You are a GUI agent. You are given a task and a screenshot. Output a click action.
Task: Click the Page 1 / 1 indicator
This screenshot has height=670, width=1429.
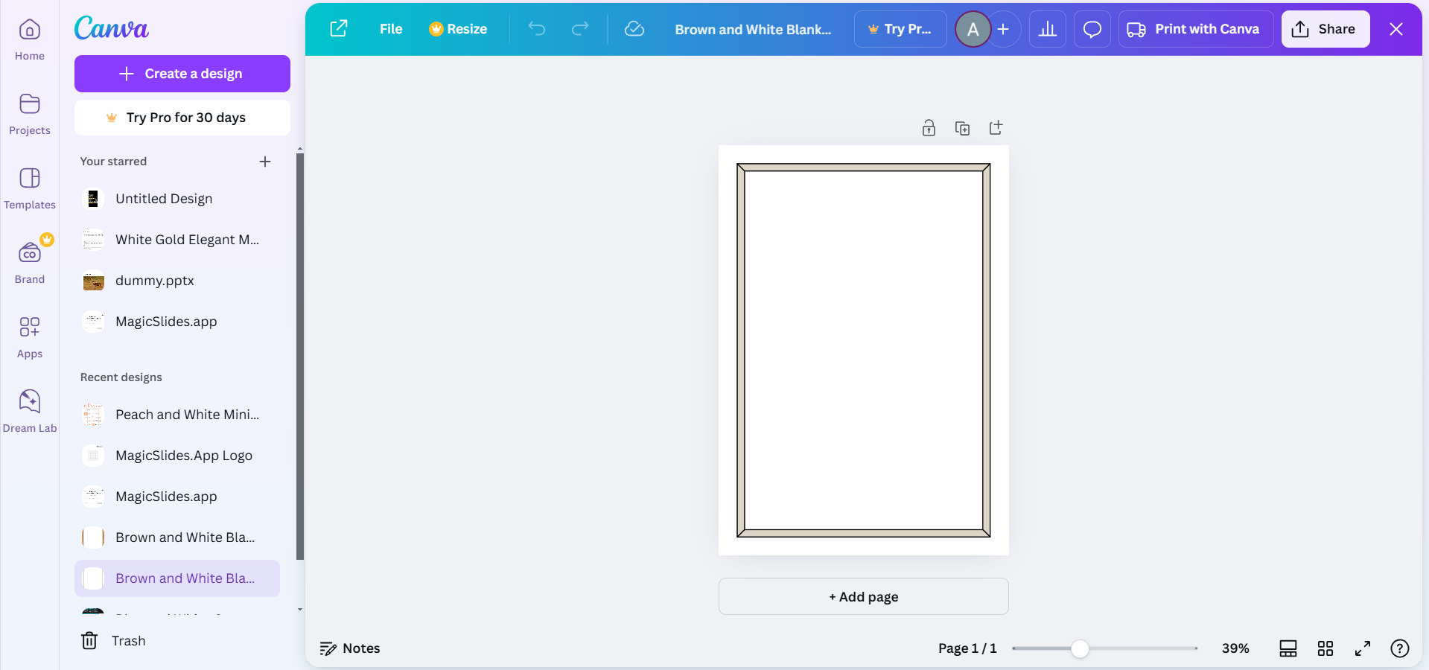(967, 648)
